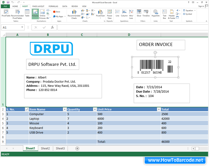Switch to the DATA tab
Viewport: 209px width, 166px height.
(65, 6)
